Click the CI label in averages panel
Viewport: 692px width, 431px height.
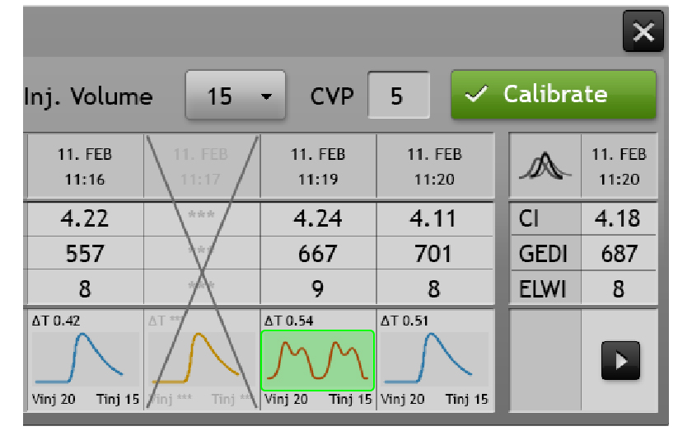[530, 219]
